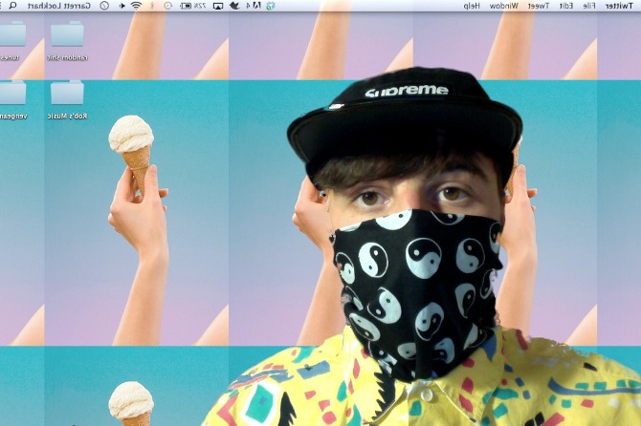
Task: Open the Window menu
Action: pyautogui.click(x=503, y=6)
